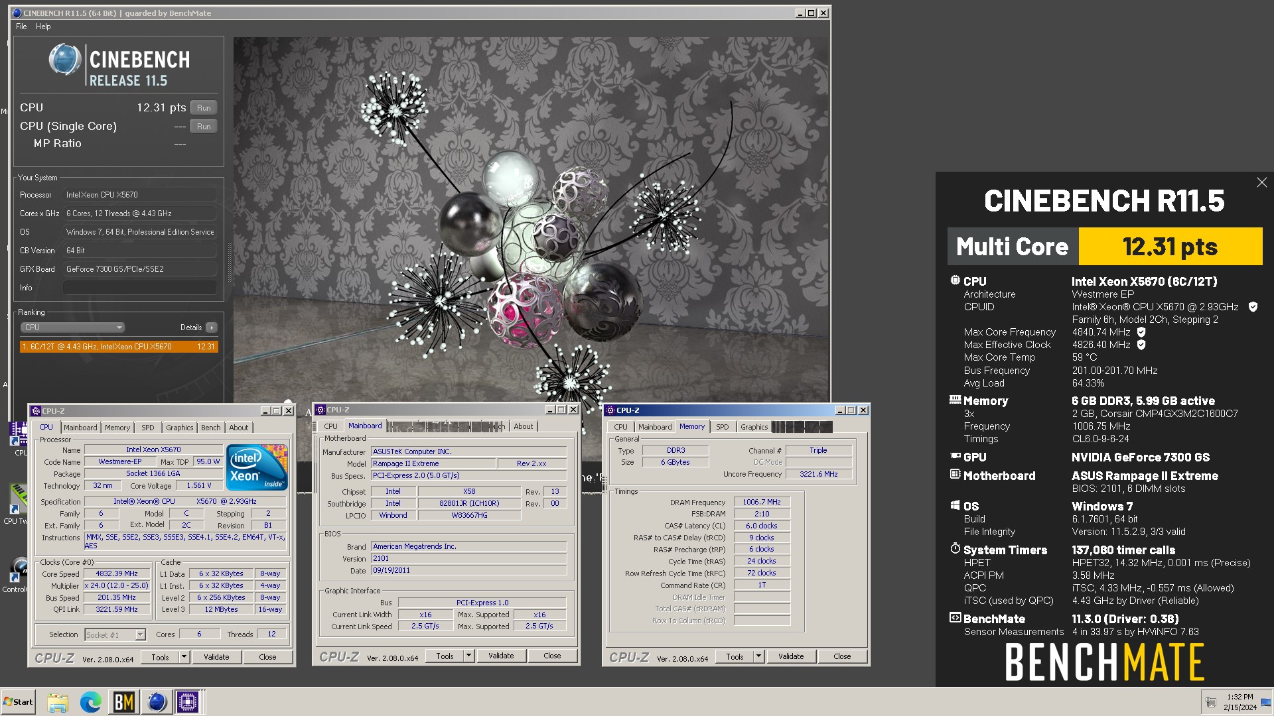This screenshot has width=1274, height=716.
Task: Open Graphics tab in first CPU-Z window
Action: [x=179, y=428]
